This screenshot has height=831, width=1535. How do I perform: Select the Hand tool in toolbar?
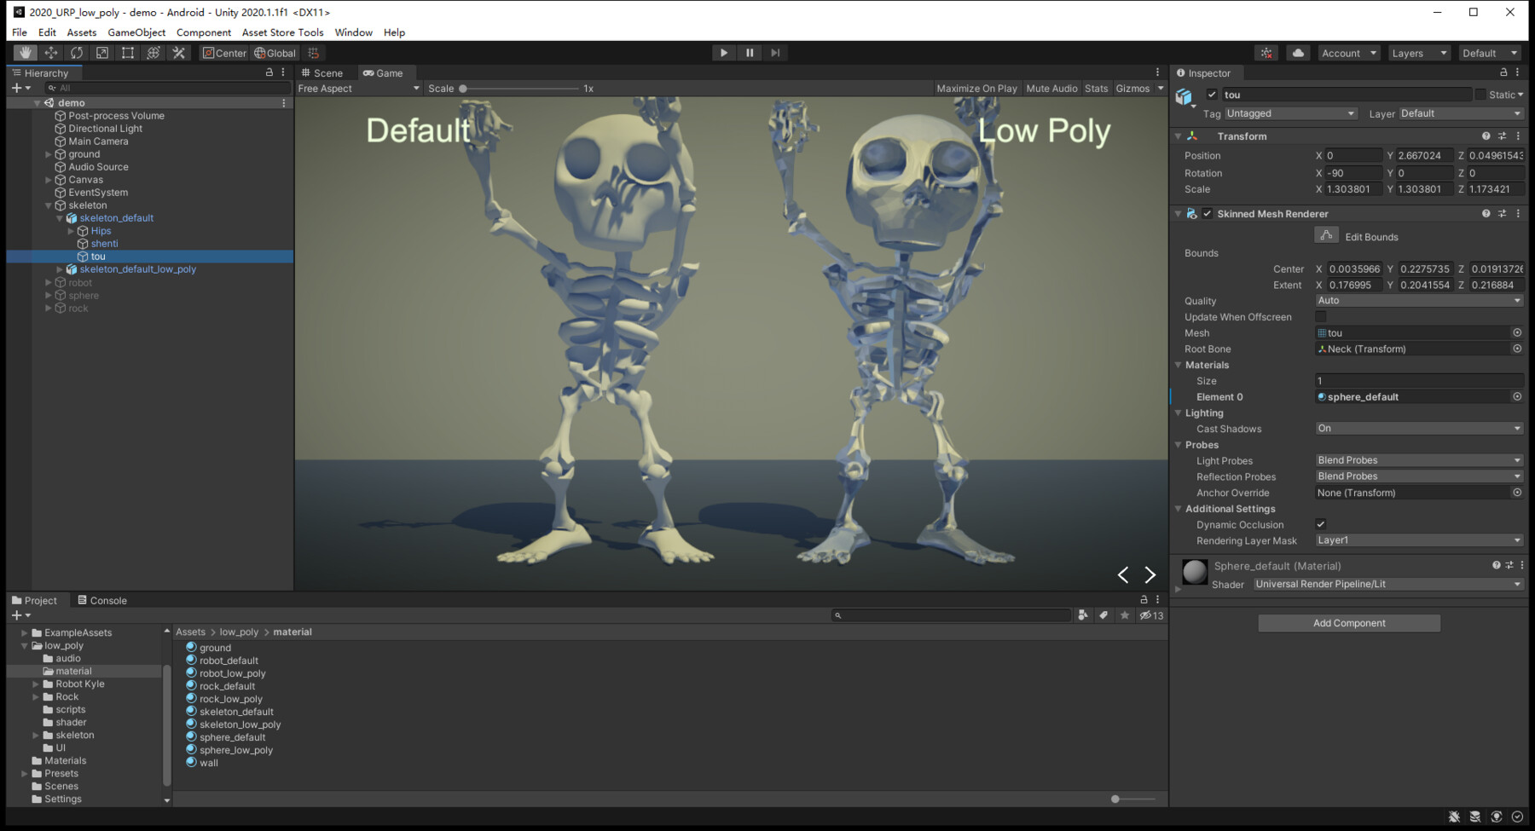coord(26,53)
